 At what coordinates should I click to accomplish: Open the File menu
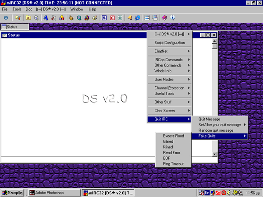pos(4,9)
